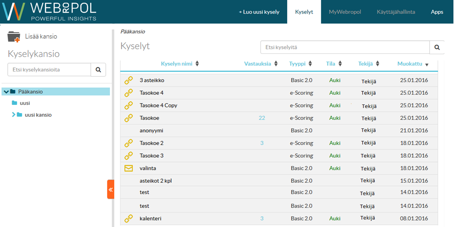Screen dimensions: 455x227
Task: Select the uusi kansio tree item
Action: [x=38, y=115]
